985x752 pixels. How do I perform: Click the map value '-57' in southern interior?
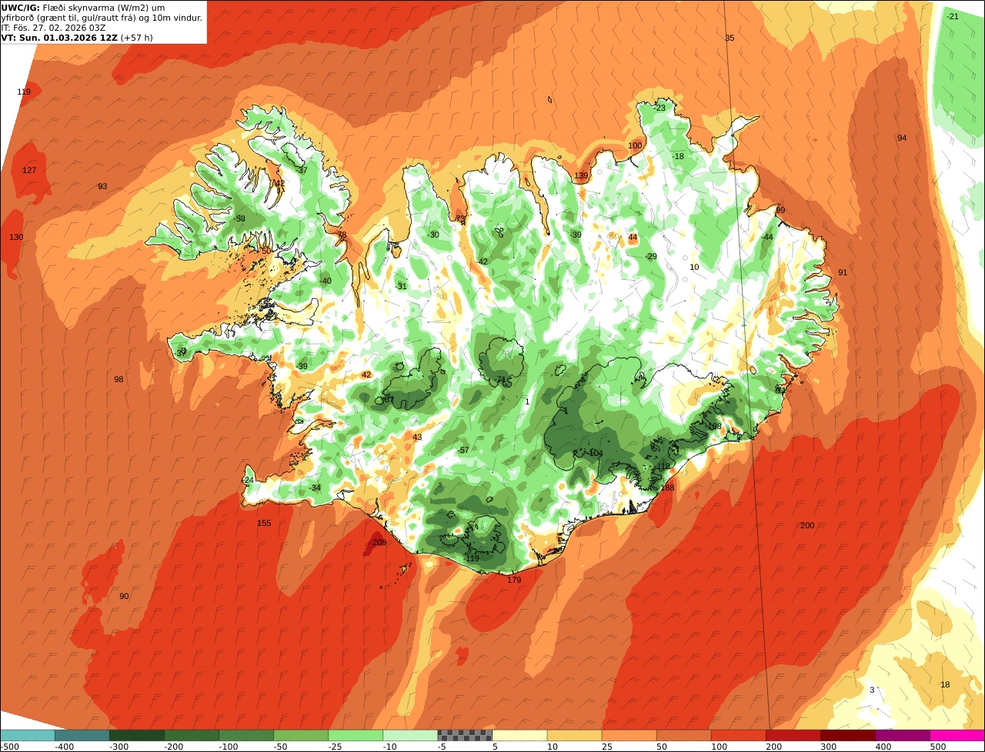[x=463, y=451]
